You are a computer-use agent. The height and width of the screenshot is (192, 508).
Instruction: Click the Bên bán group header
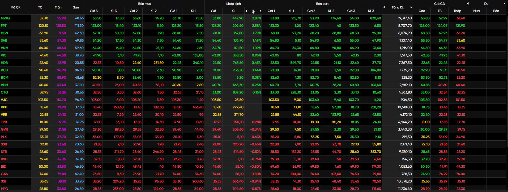322,4
